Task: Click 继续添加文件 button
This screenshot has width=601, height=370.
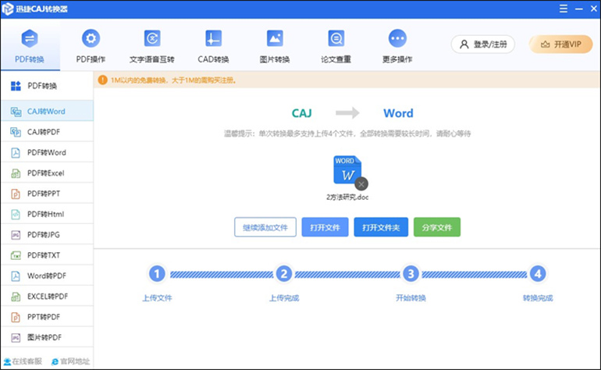Action: 265,227
